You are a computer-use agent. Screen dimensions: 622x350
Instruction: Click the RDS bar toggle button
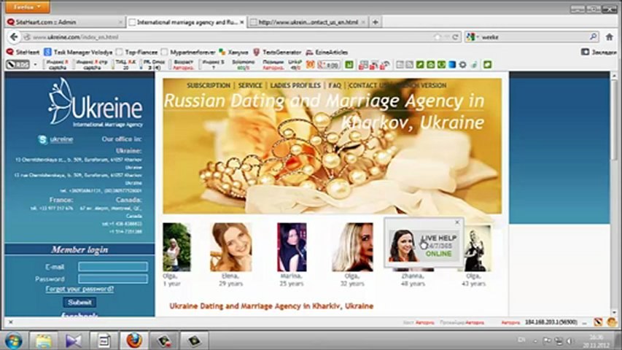pyautogui.click(x=18, y=64)
